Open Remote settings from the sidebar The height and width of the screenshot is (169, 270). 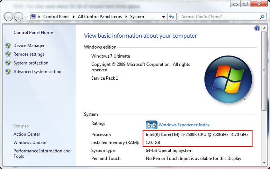pyautogui.click(x=29, y=54)
